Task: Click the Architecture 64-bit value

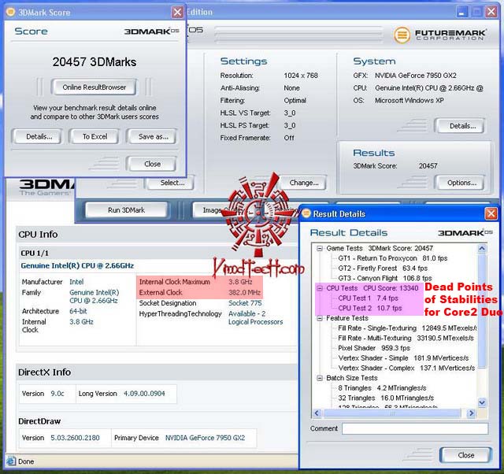Action: 78,311
